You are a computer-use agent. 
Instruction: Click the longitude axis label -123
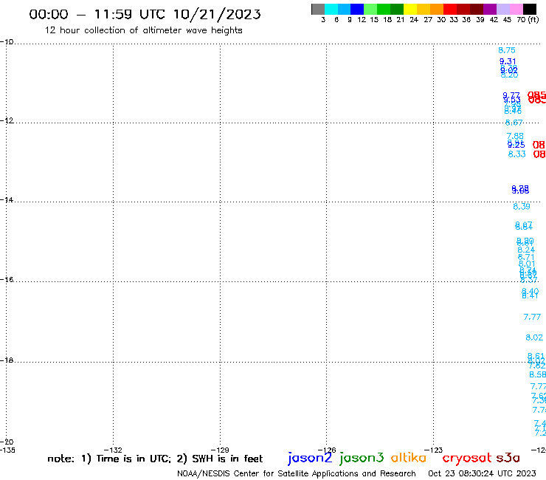[434, 450]
